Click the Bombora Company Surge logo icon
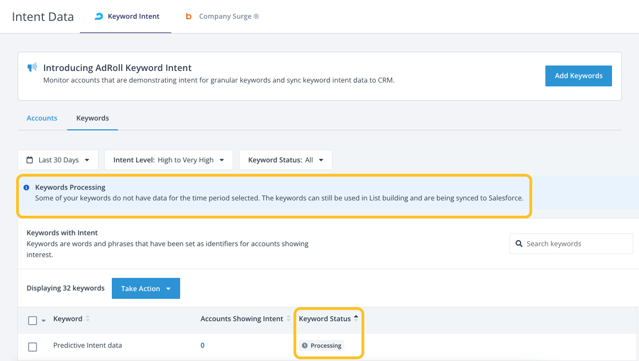Screen dimensions: 639x361 coord(189,17)
